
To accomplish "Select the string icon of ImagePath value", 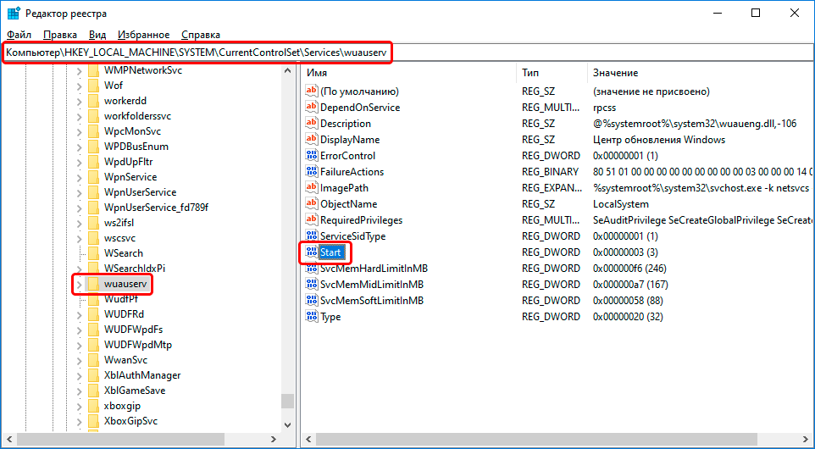I will pos(311,187).
